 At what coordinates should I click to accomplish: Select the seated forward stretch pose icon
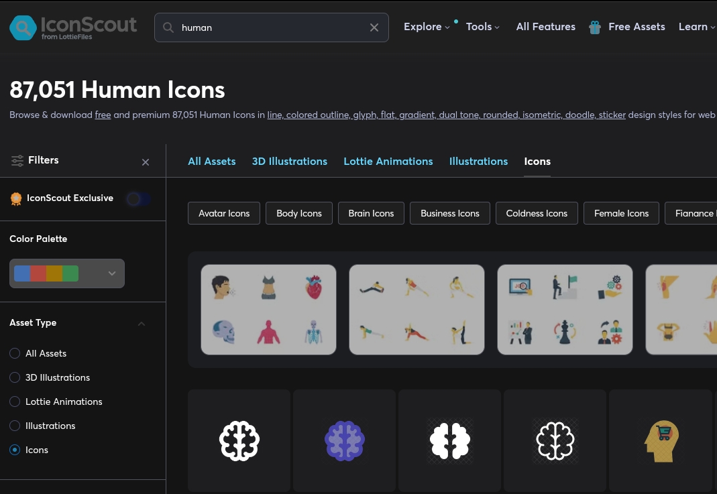tap(372, 288)
